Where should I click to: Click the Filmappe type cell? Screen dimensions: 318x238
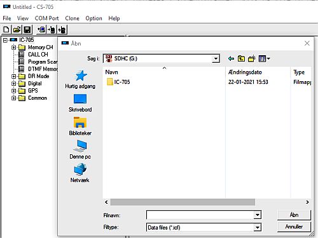[302, 82]
